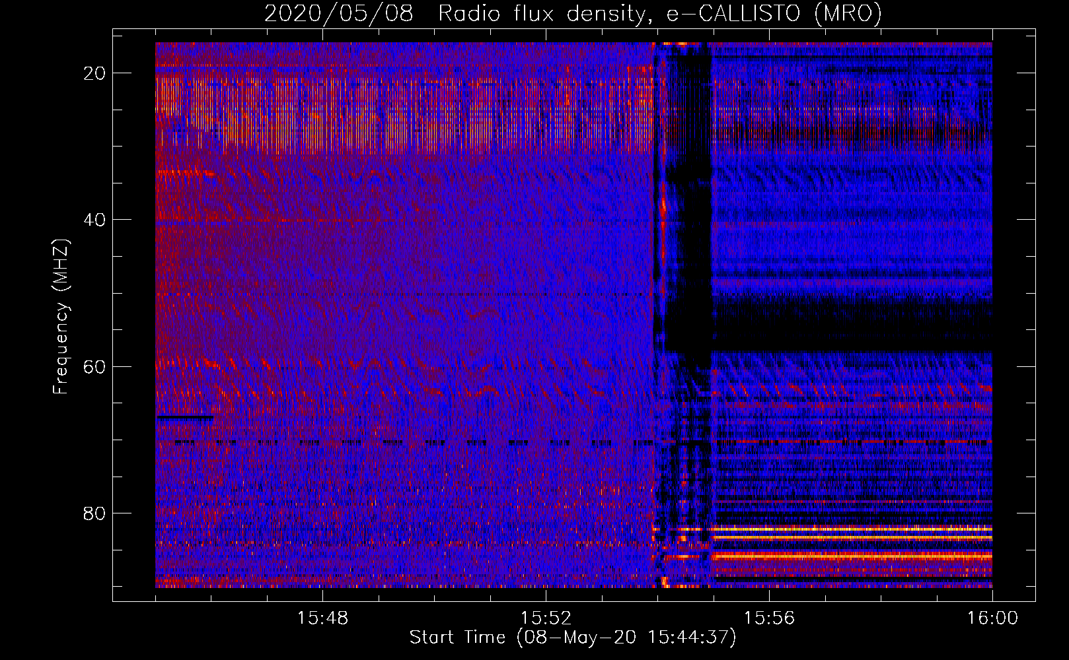Click the 40 MHz frequency tick label
The image size is (1069, 660).
click(95, 220)
